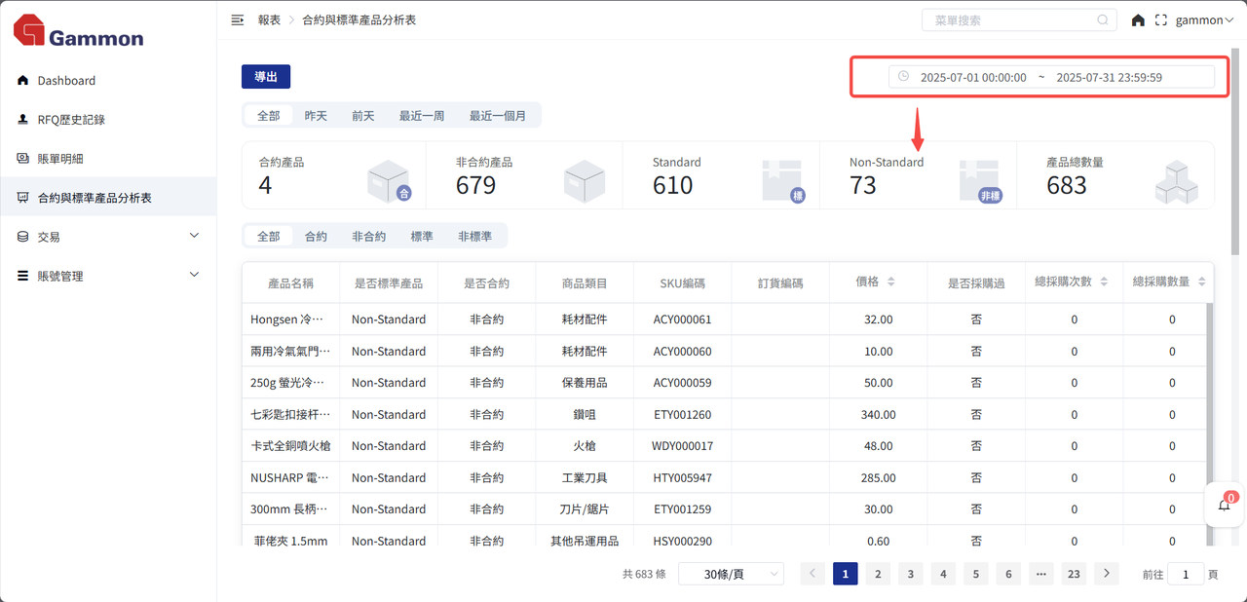This screenshot has width=1247, height=602.
Task: Open the gammon user dropdown
Action: [x=1204, y=19]
